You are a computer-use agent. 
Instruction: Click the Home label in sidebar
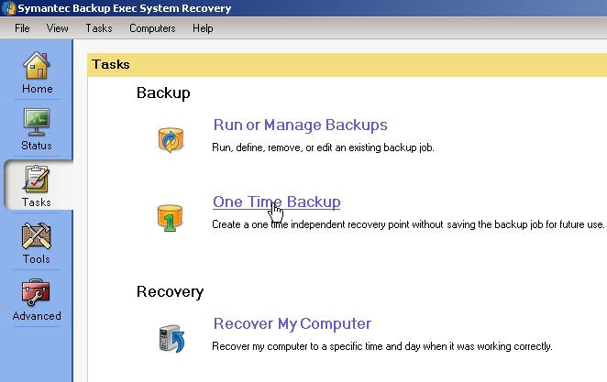coord(38,89)
